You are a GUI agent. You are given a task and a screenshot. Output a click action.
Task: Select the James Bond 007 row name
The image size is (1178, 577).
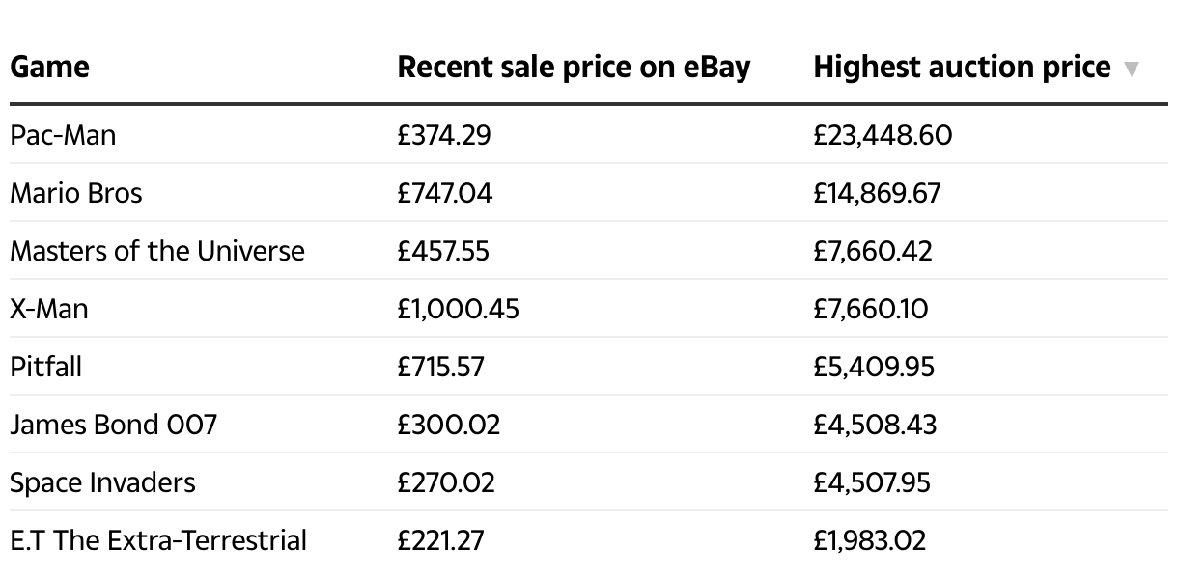(x=113, y=425)
